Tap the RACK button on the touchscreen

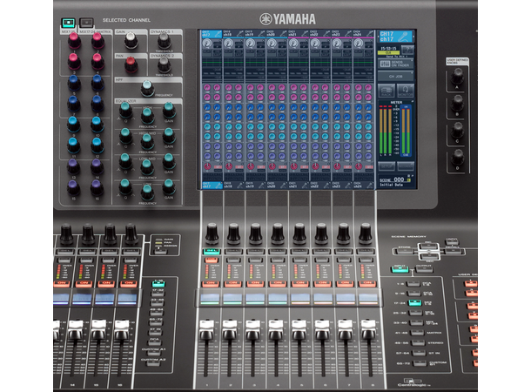click(386, 91)
